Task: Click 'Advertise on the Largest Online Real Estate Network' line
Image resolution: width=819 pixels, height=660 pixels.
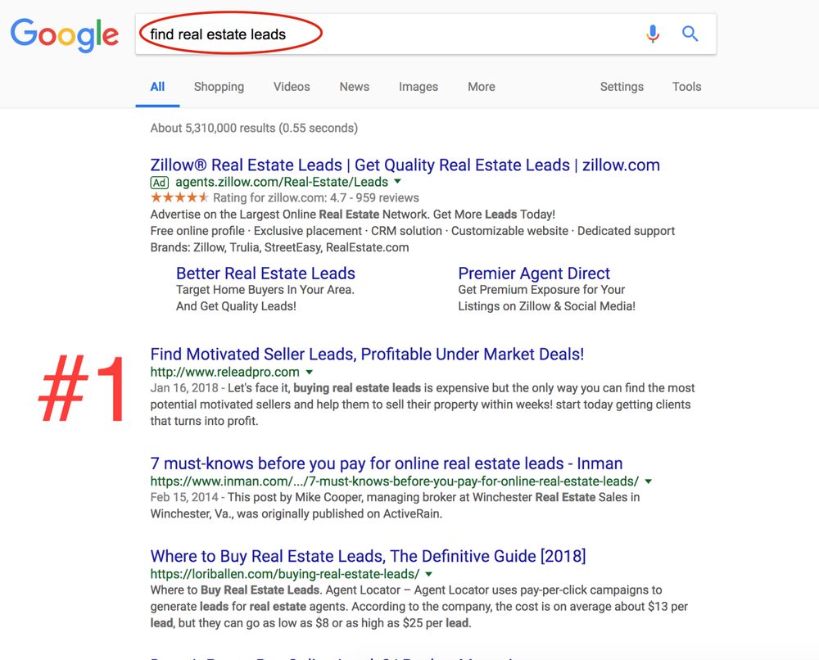Action: 352,214
